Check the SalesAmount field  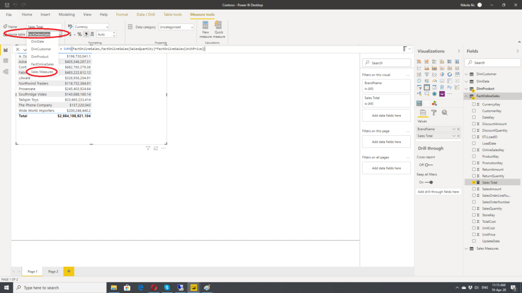[x=474, y=189]
